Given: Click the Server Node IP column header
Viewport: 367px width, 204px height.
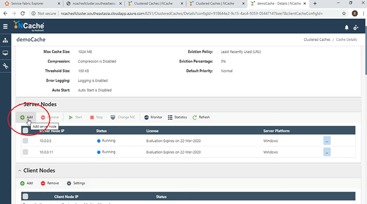Looking at the screenshot, I should pyautogui.click(x=51, y=131).
